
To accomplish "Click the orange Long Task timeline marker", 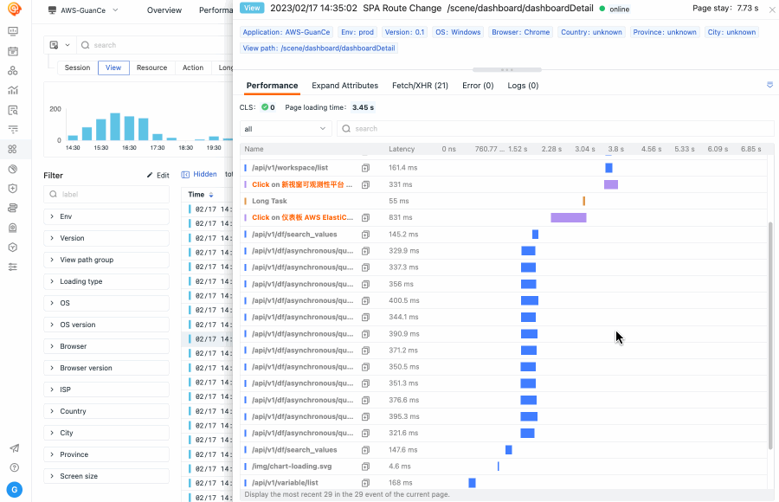I will click(583, 201).
